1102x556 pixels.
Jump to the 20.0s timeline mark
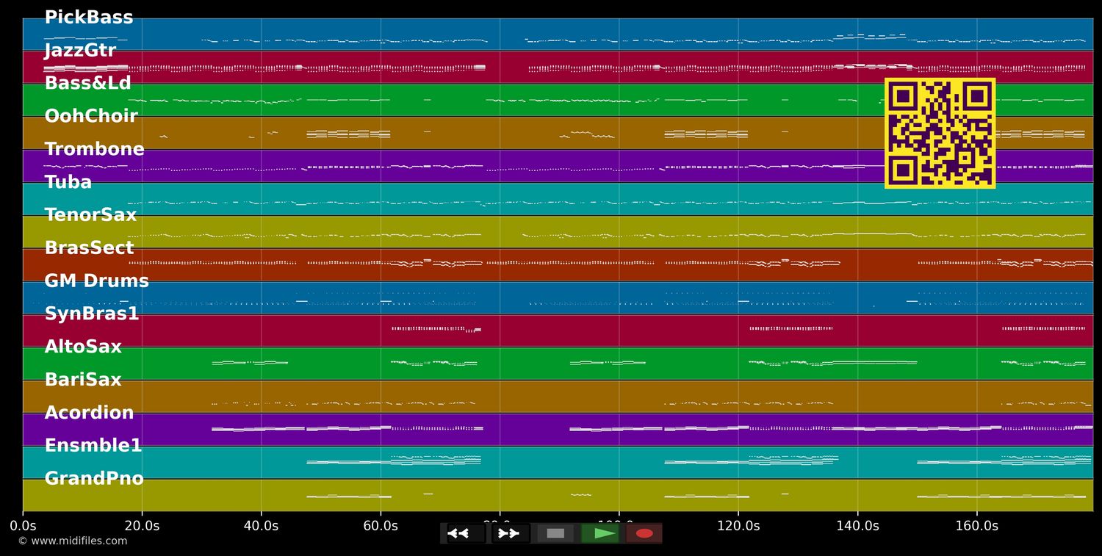(x=142, y=526)
